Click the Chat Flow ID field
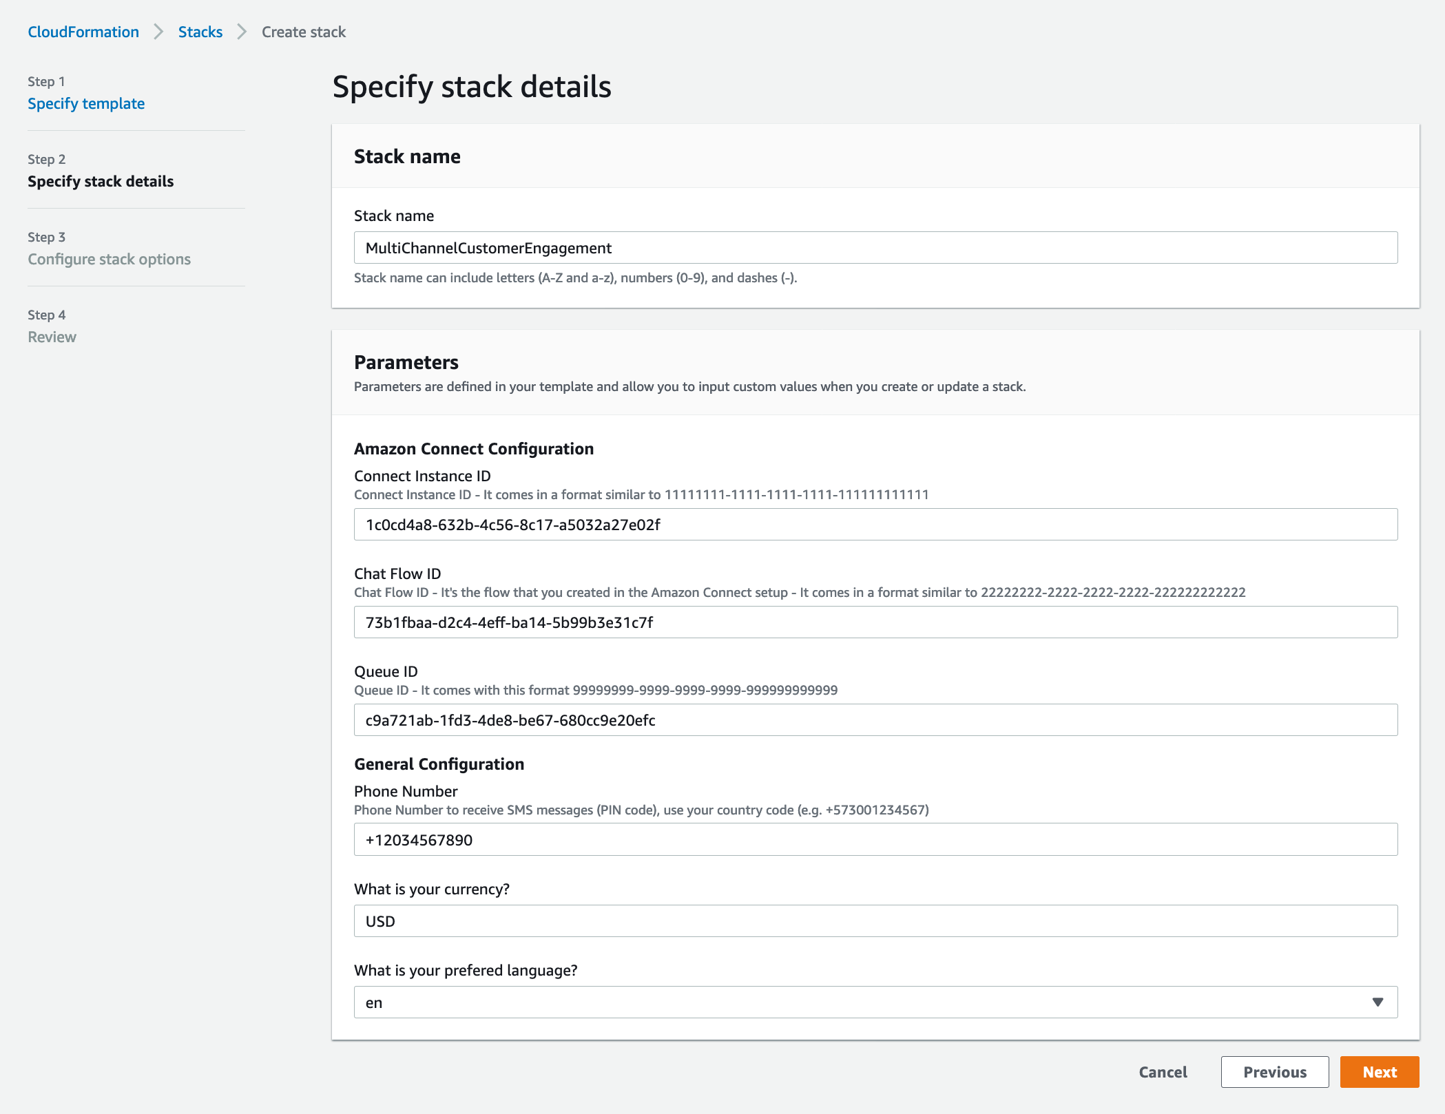Image resolution: width=1445 pixels, height=1114 pixels. pyautogui.click(x=875, y=622)
